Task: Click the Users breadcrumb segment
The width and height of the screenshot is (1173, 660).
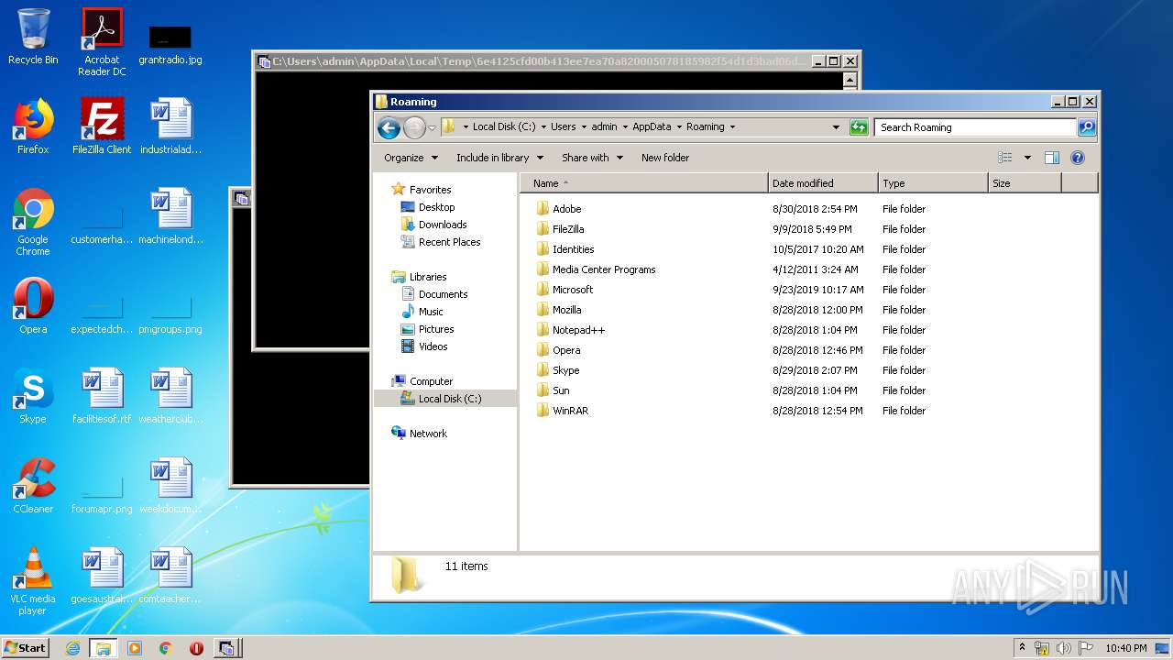Action: point(564,127)
